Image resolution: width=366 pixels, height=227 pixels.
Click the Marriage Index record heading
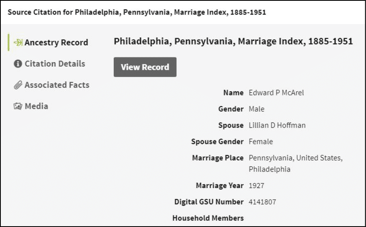click(x=233, y=41)
